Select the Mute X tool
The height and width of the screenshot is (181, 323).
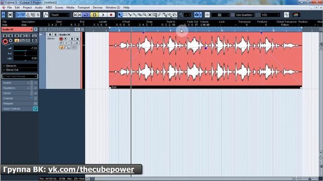coord(150,15)
